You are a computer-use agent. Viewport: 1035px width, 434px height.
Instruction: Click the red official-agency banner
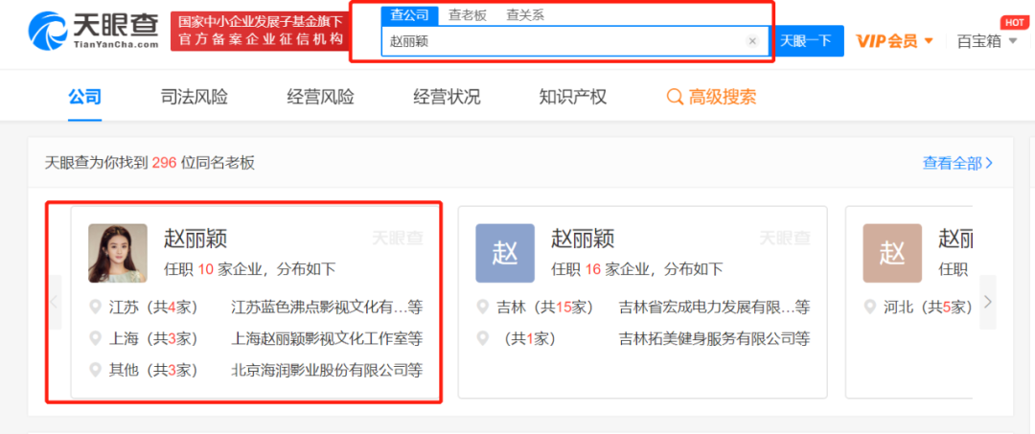pyautogui.click(x=260, y=31)
